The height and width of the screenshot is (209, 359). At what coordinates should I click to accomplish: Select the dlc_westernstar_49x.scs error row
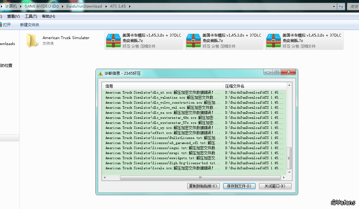pyautogui.click(x=194, y=118)
